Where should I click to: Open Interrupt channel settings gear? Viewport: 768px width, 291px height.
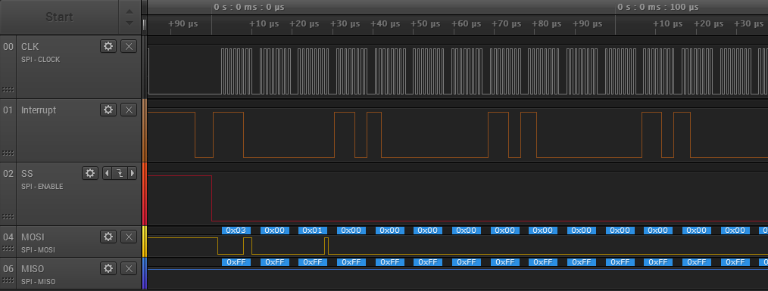108,110
